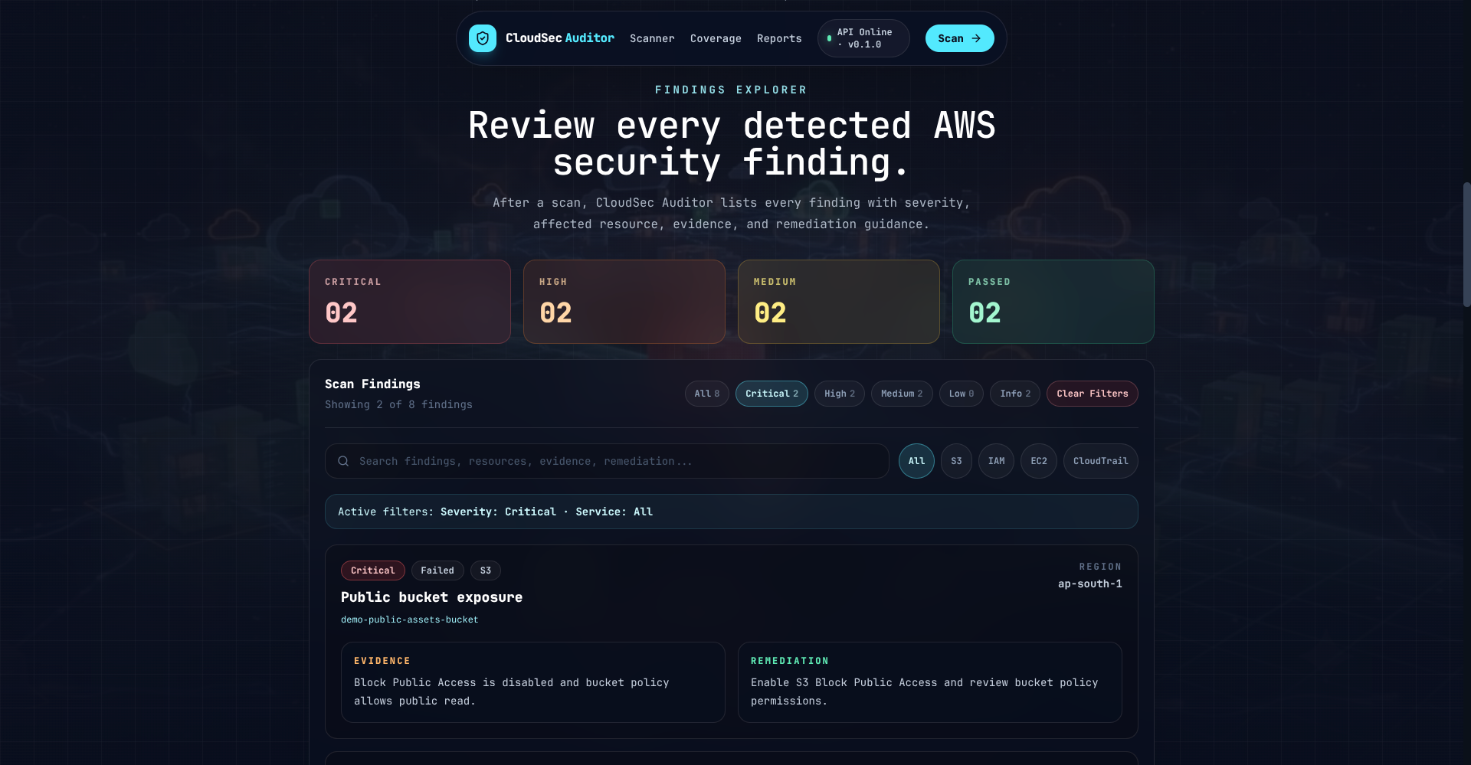
Task: Click the Medium summary card
Action: point(839,302)
